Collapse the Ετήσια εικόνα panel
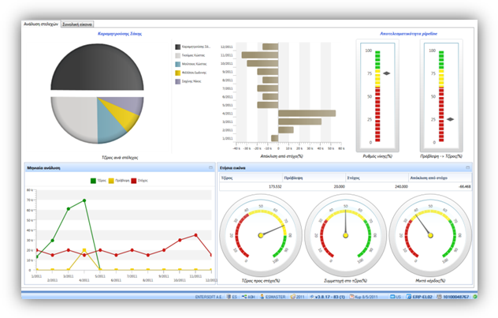 467,167
